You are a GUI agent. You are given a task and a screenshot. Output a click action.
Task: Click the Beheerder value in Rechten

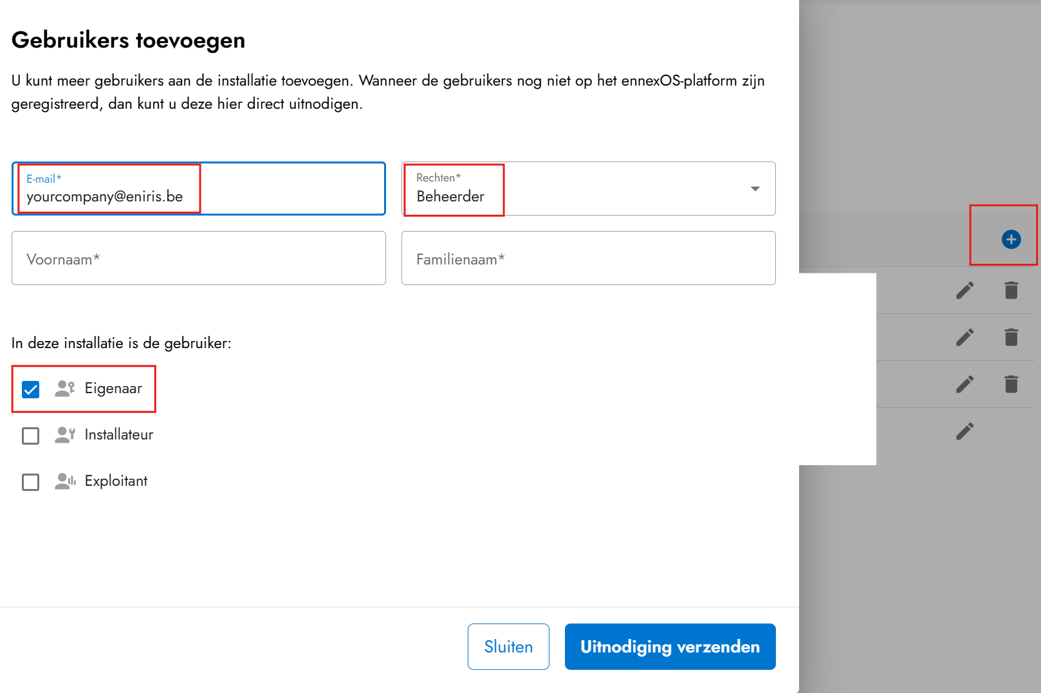tap(450, 196)
